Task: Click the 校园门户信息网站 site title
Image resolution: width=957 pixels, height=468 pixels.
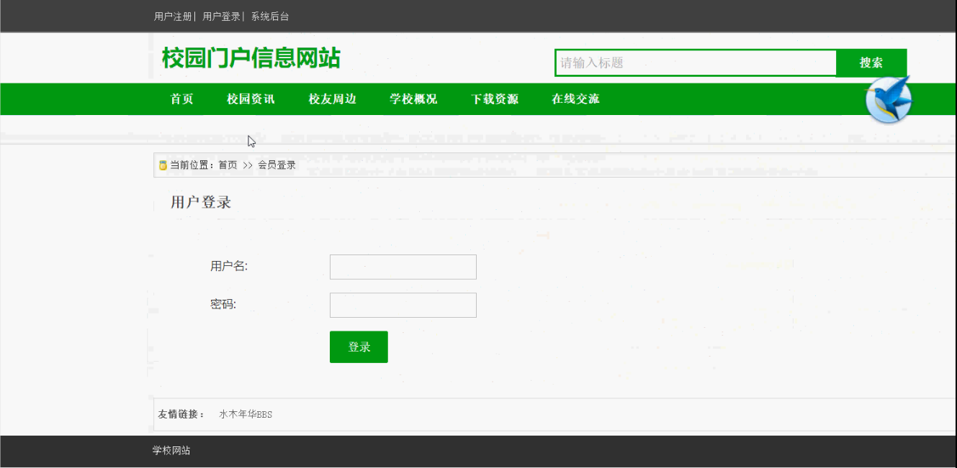Action: pos(251,58)
